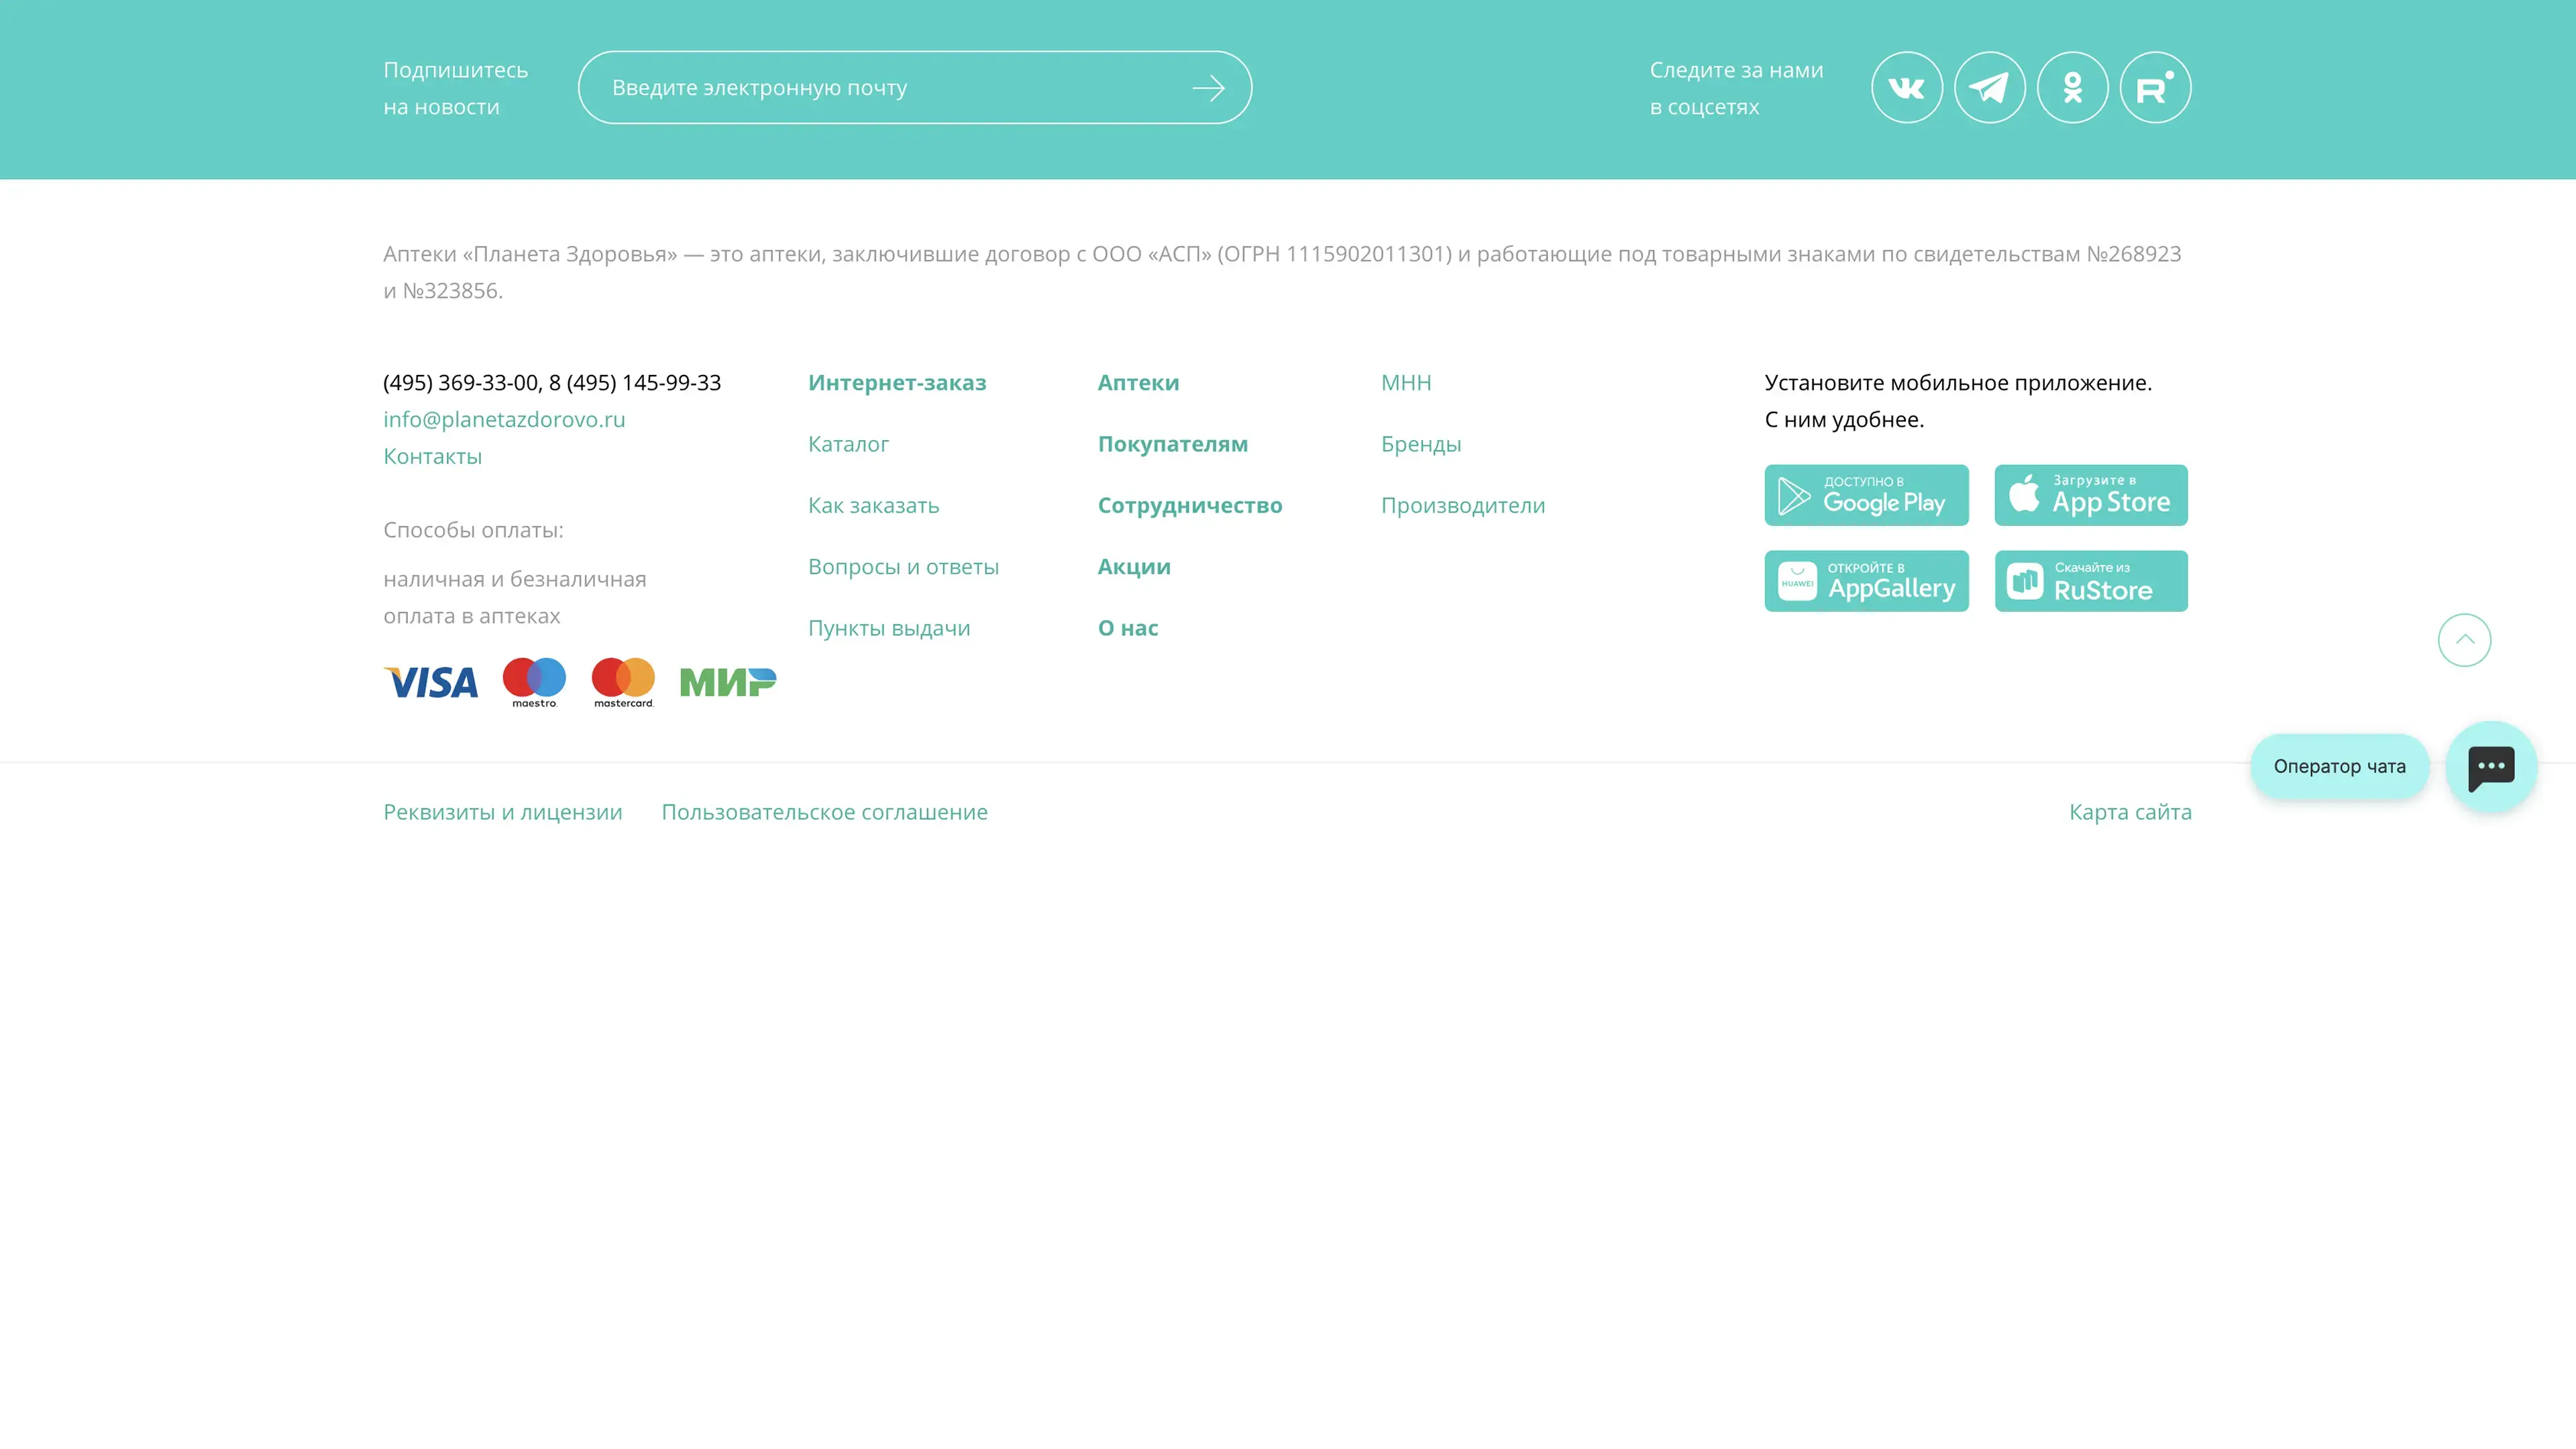Viewport: 2576px width, 1449px height.
Task: Submit email with the arrow icon
Action: pos(1208,88)
